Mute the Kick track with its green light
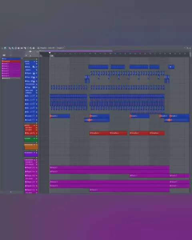This screenshot has width=192, height=240. [x=37, y=67]
